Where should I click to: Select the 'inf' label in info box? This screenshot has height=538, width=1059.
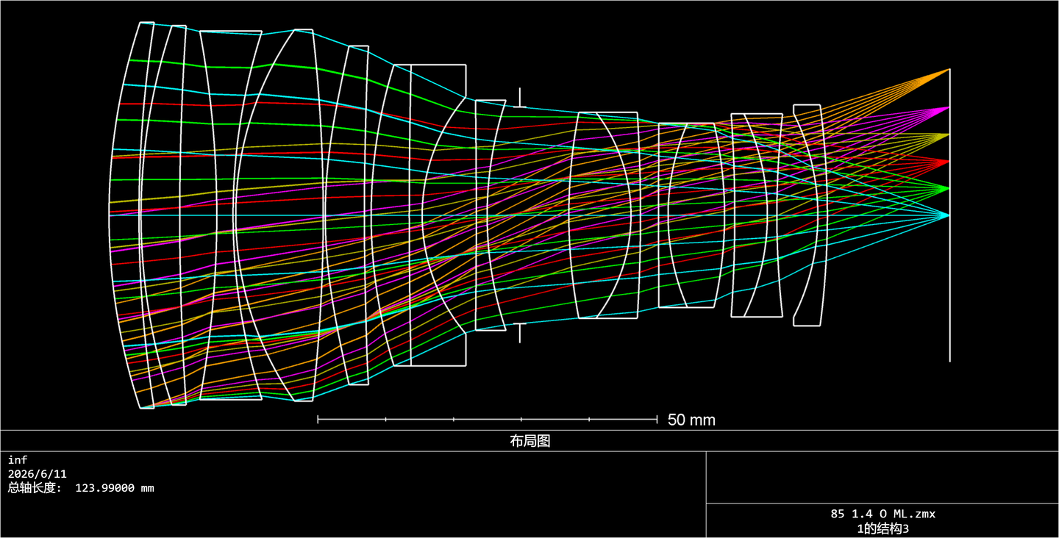click(x=18, y=460)
